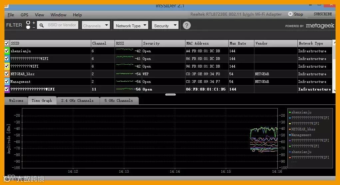
Task: Click NETGEAR vendor cell in NETGEAR_bhsz row
Action: [262, 74]
